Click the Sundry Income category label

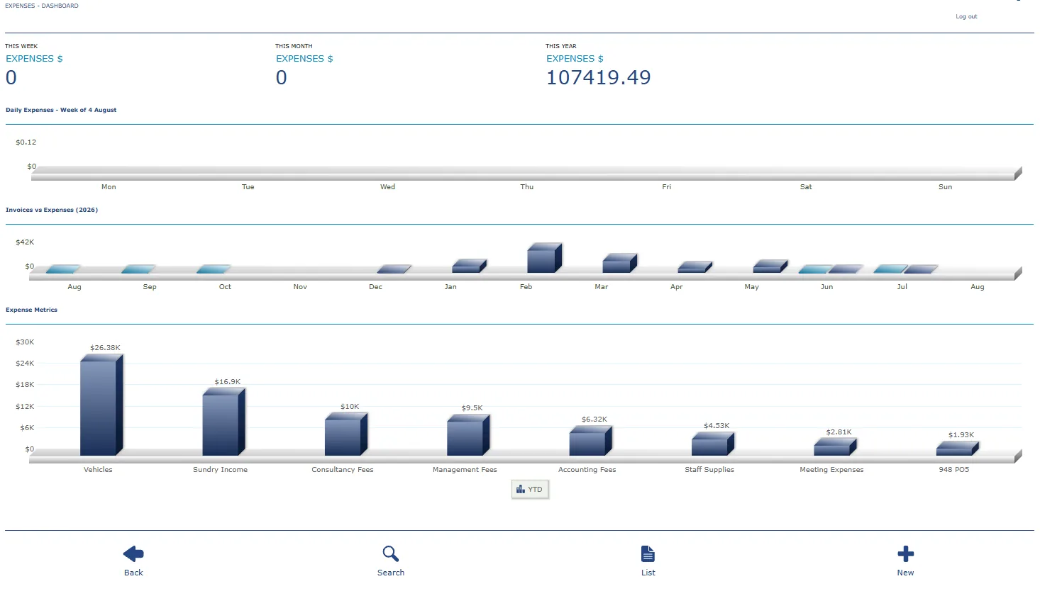coord(220,470)
